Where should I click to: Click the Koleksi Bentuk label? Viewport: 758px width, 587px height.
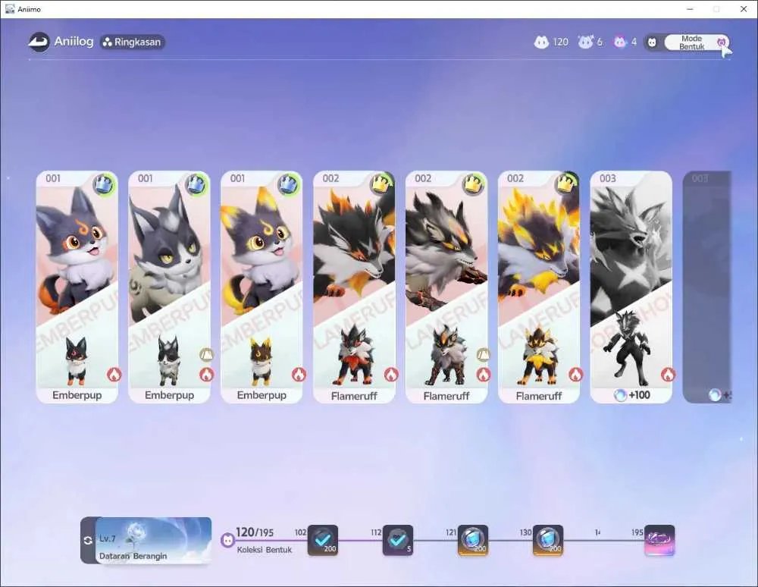[x=265, y=550]
